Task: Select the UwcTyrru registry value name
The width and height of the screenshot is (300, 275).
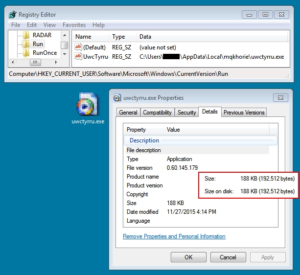Action: pyautogui.click(x=95, y=57)
